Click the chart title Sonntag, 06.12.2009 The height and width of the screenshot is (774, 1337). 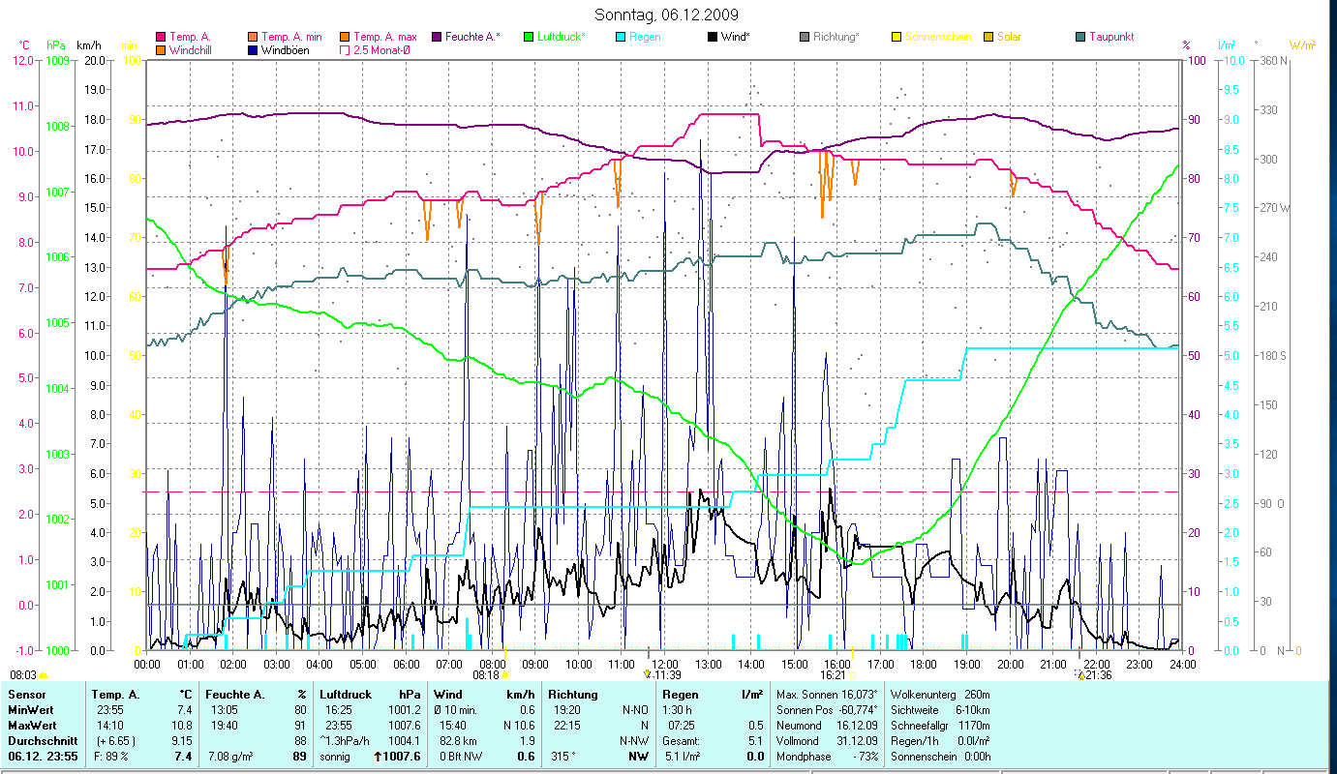click(668, 15)
